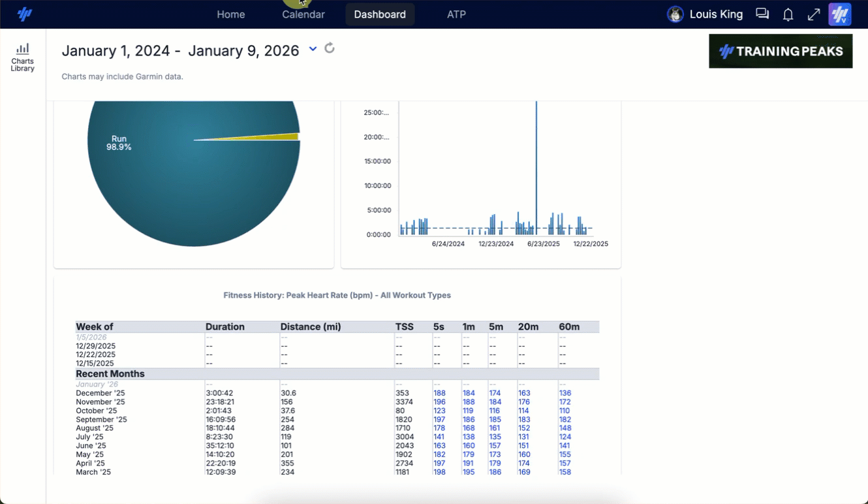Open the ATP tab
The height and width of the screenshot is (504, 868).
point(456,14)
